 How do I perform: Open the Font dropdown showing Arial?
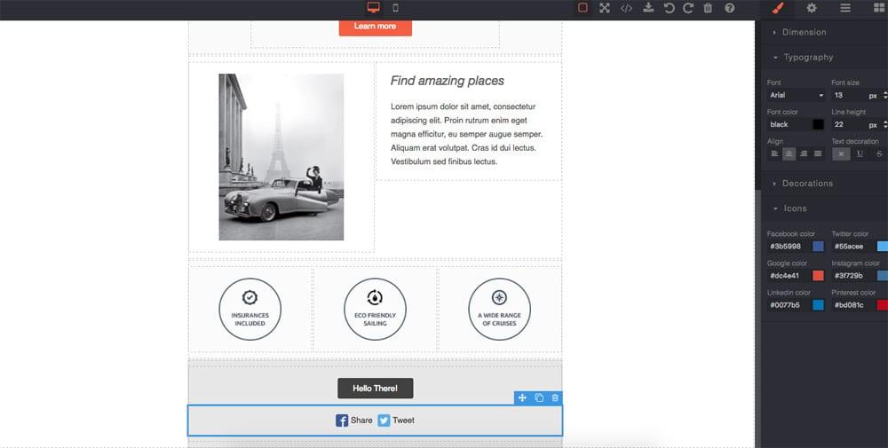[797, 95]
